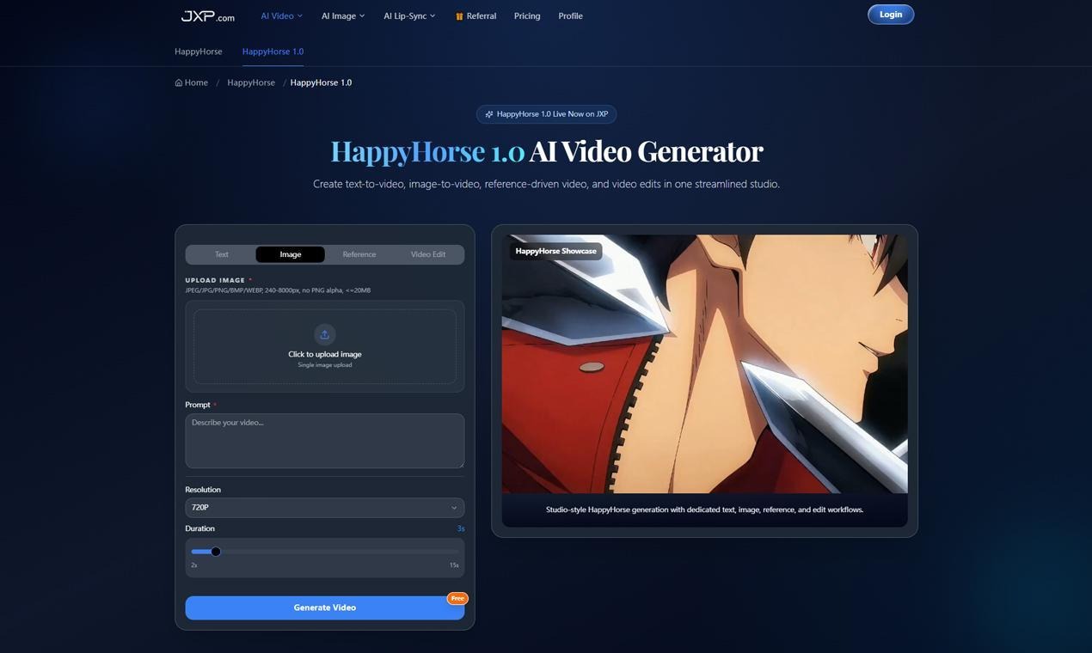
Task: Click the JXP.com logo
Action: tap(207, 16)
